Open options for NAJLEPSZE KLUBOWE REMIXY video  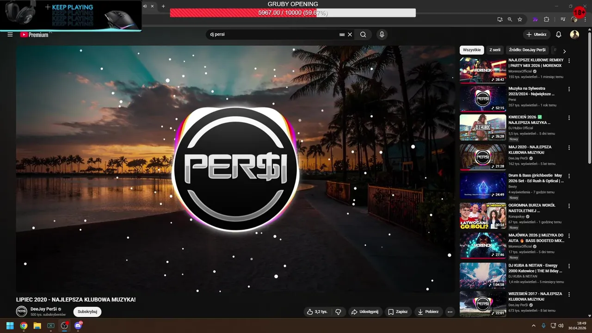(x=569, y=61)
